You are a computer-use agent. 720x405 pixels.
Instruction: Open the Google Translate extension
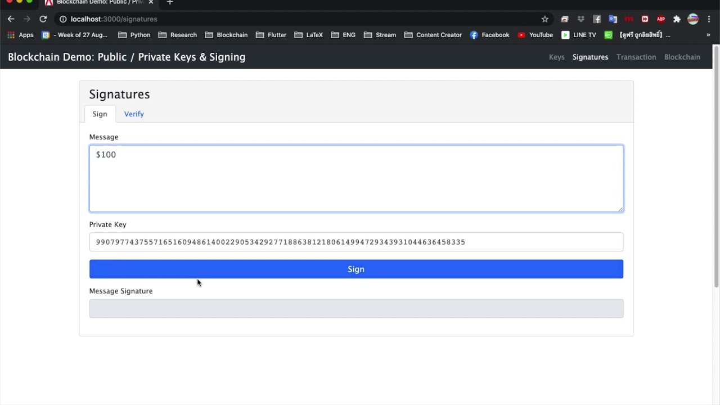613,19
